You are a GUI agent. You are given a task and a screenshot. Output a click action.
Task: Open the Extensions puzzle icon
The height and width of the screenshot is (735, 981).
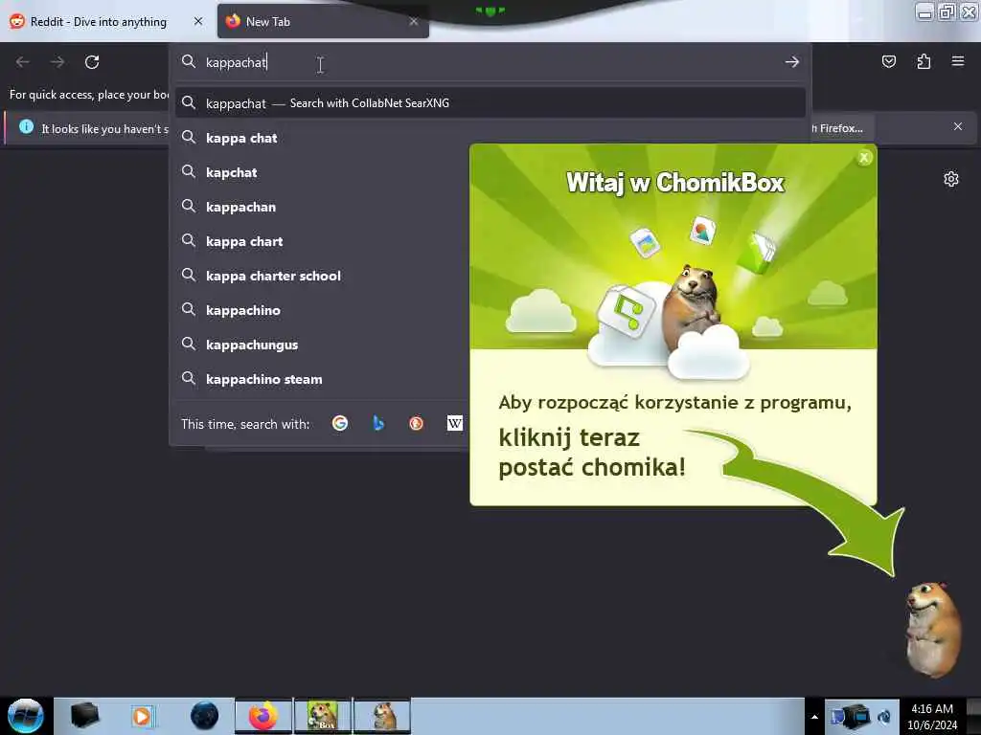pos(924,61)
